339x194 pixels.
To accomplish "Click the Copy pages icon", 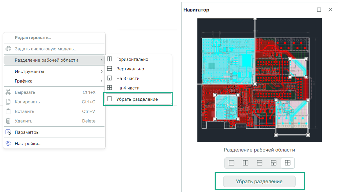I will coord(8,102).
